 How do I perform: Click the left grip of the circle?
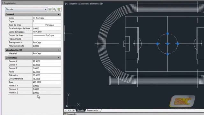pos(157,44)
